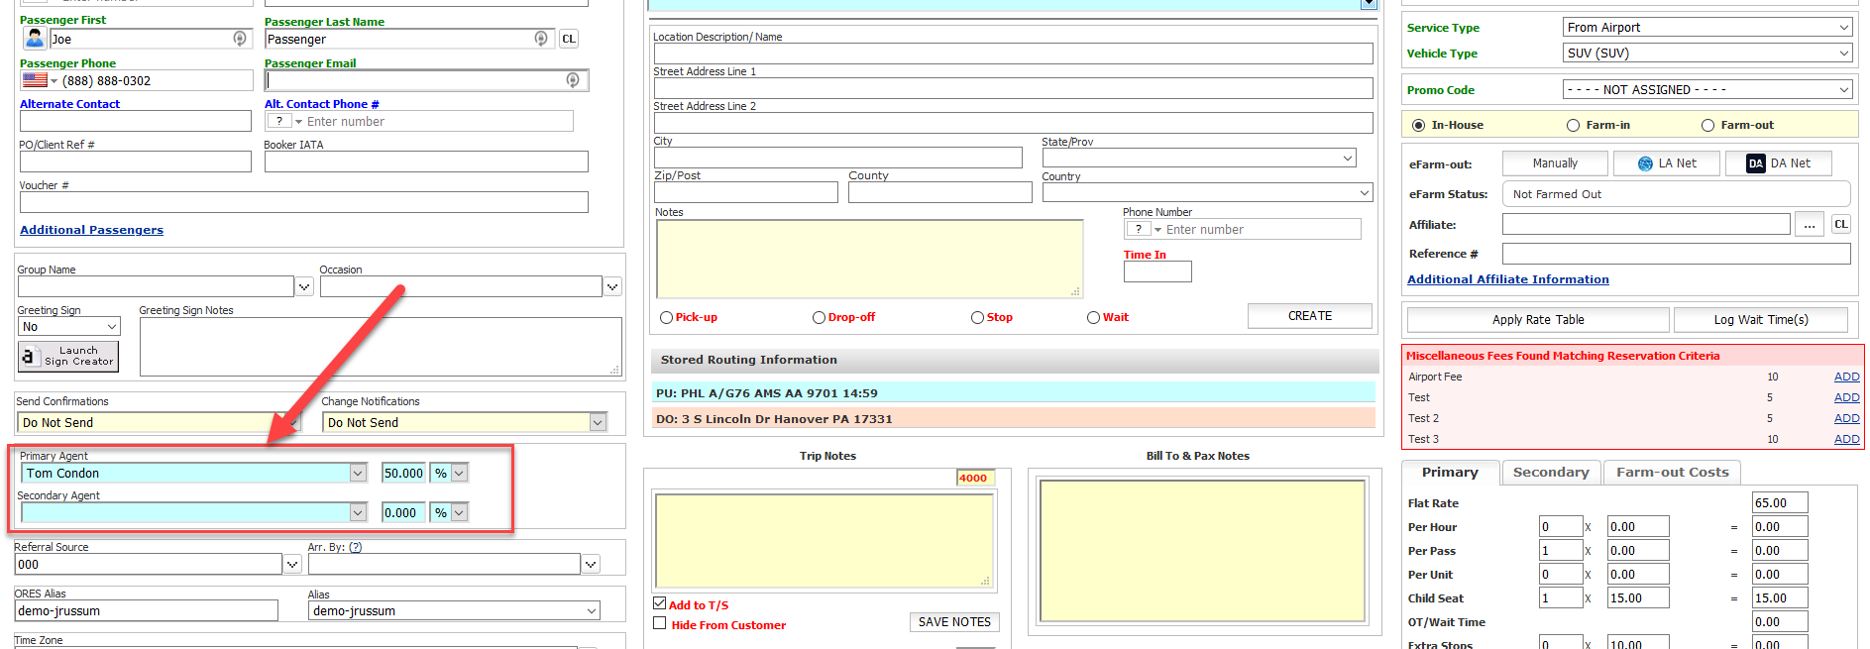The image size is (1870, 649).
Task: Expand the Group Name dropdown arrow
Action: [304, 286]
